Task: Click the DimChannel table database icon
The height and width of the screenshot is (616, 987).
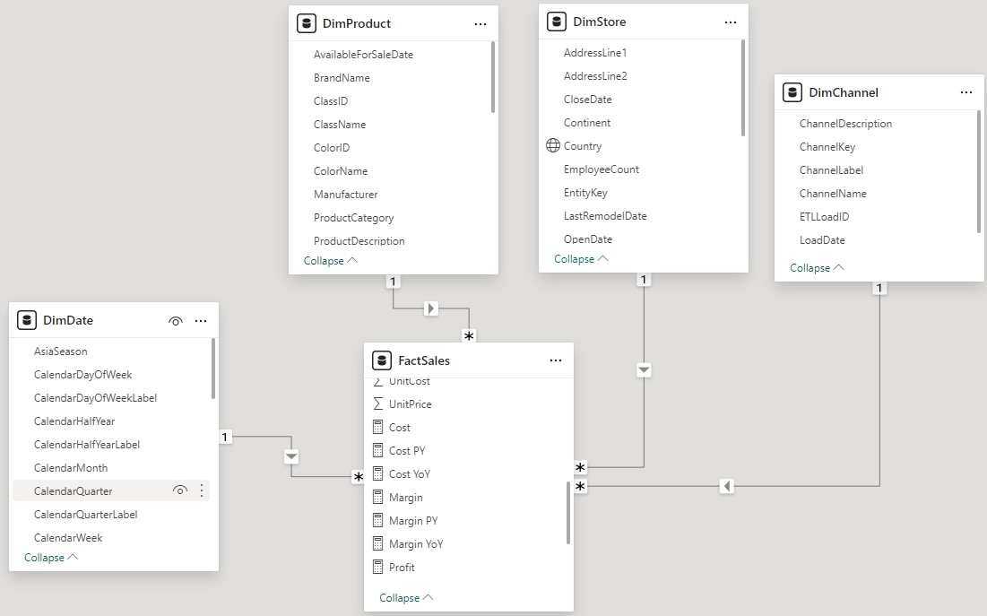Action: (792, 92)
